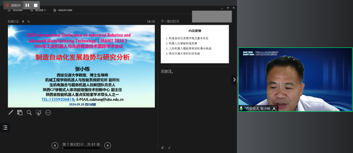Image resolution: width=353 pixels, height=153 pixels.
Task: Stop the screen recording
Action: tap(35, 5)
